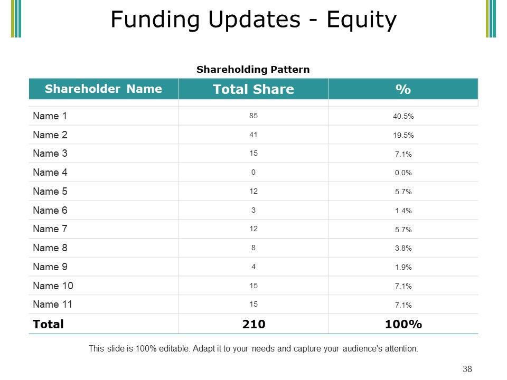Click the "Name 6" row label
Screen dimensions: 507x380
[50, 210]
